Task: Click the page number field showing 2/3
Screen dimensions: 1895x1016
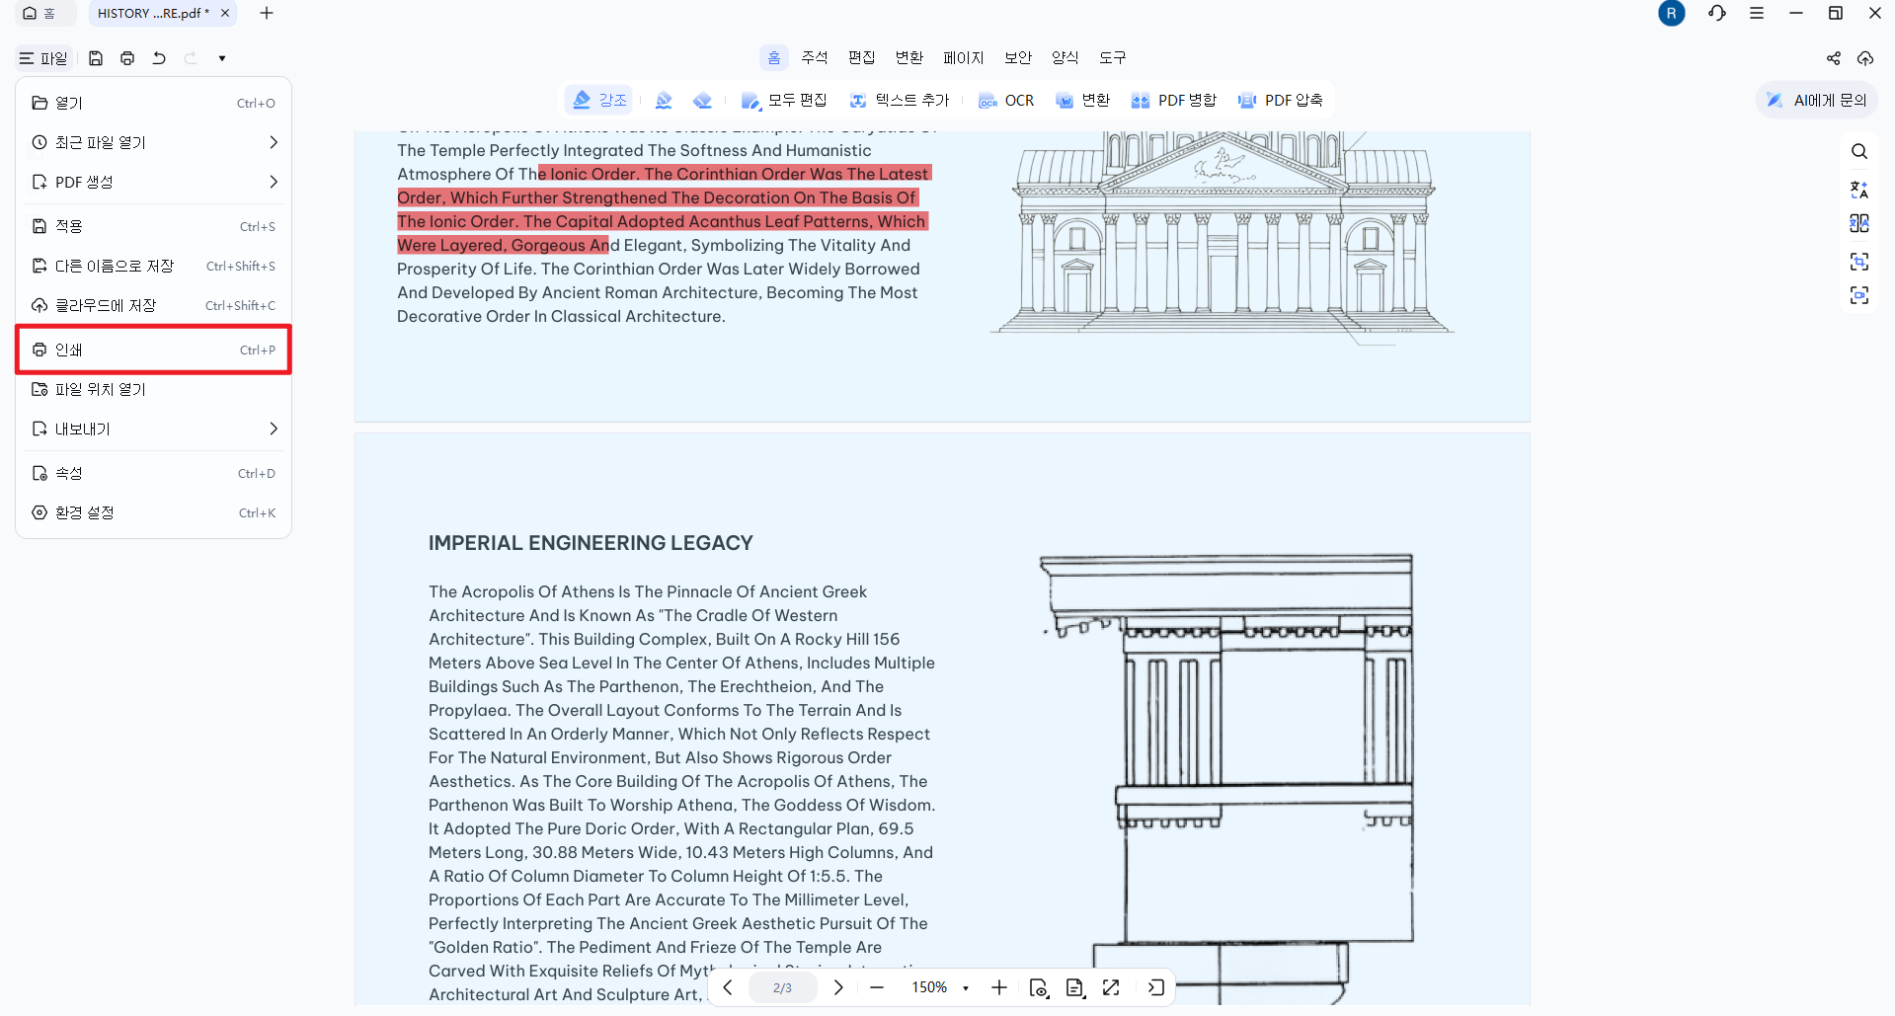Action: 782,987
